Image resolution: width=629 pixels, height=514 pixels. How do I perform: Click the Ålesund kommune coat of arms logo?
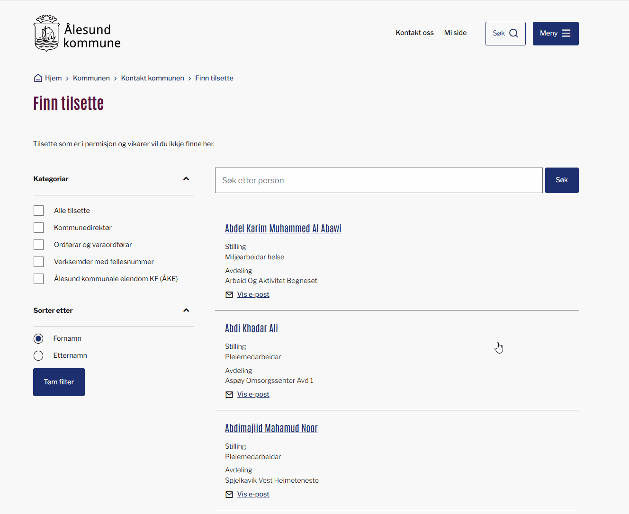tap(46, 33)
